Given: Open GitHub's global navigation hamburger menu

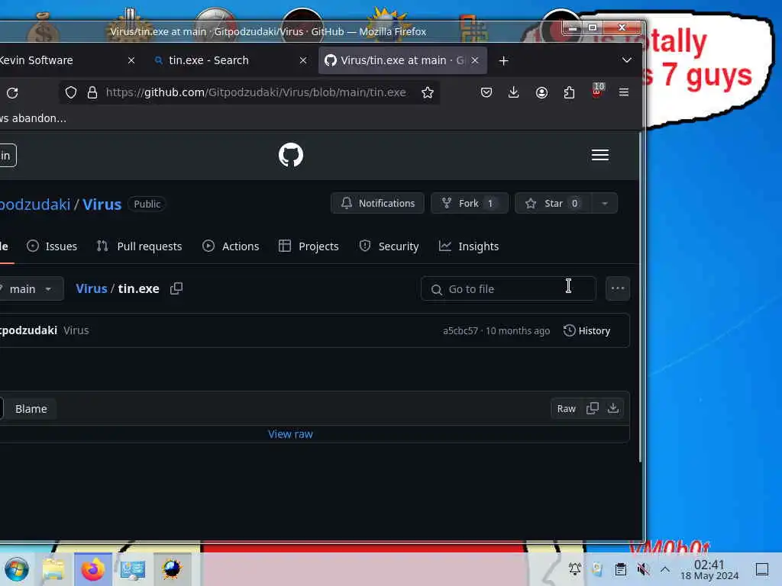Looking at the screenshot, I should (600, 155).
